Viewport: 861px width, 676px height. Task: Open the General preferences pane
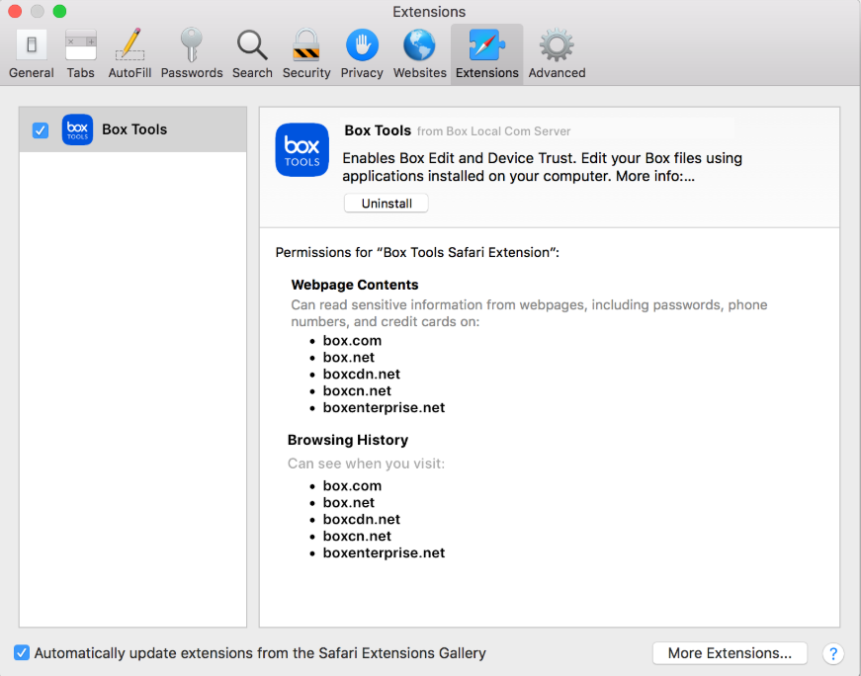tap(32, 54)
